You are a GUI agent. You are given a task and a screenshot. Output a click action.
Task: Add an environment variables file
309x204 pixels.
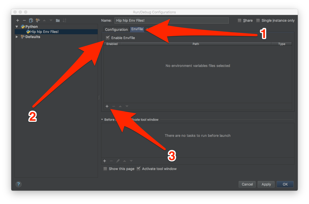[107, 106]
